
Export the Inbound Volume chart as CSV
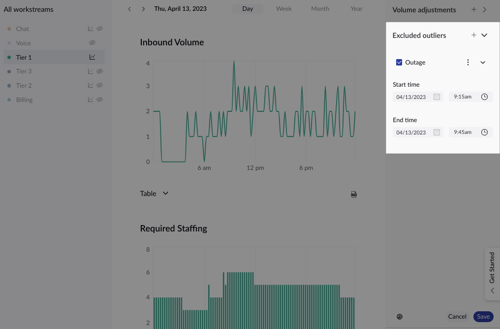pyautogui.click(x=354, y=194)
